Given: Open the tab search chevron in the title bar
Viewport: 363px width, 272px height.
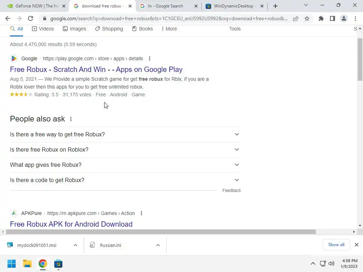Looking at the screenshot, I should coord(306,5).
